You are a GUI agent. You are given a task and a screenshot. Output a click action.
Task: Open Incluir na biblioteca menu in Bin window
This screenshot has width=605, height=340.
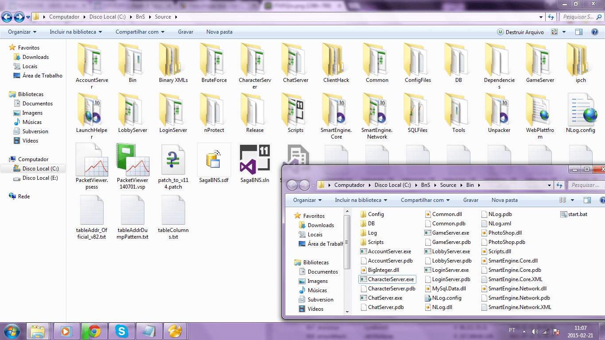361,200
